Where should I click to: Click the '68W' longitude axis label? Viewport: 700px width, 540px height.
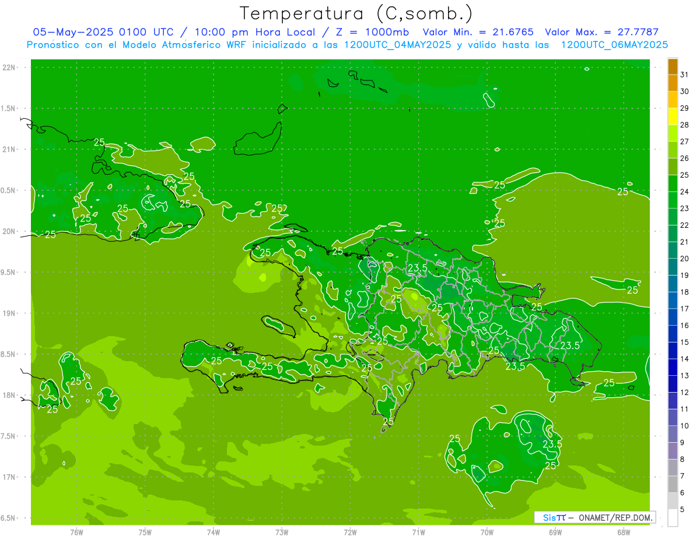[x=624, y=532]
